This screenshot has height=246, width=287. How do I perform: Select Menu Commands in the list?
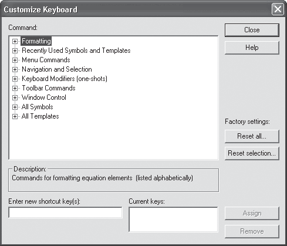(x=46, y=60)
